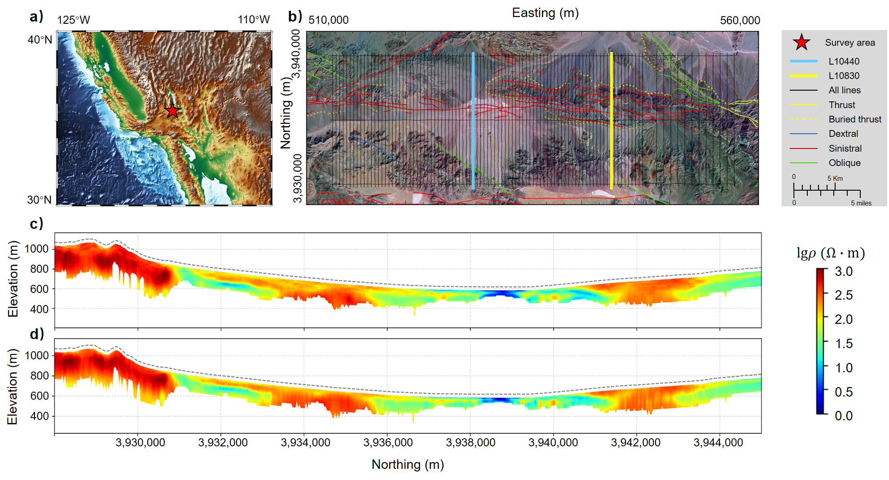The image size is (889, 480).
Task: Click the thick yellow L10830 line on the satellite map
Action: [x=612, y=121]
